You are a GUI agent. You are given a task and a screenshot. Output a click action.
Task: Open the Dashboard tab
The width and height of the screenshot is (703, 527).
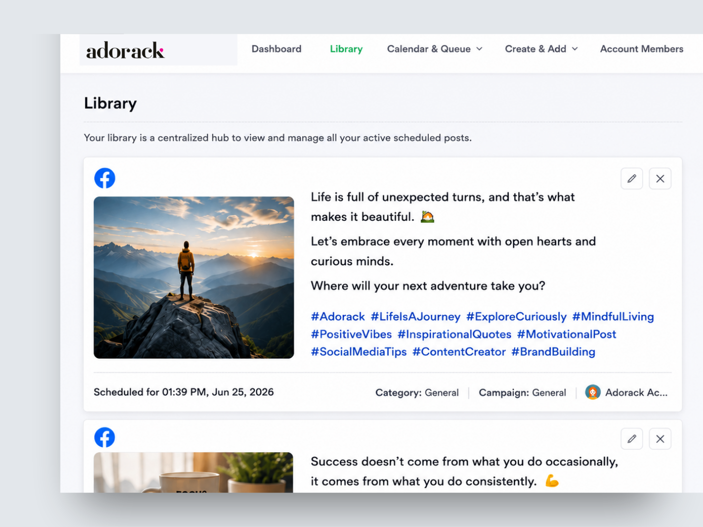pyautogui.click(x=276, y=49)
